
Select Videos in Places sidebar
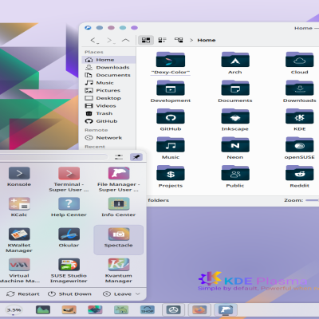[x=108, y=106]
